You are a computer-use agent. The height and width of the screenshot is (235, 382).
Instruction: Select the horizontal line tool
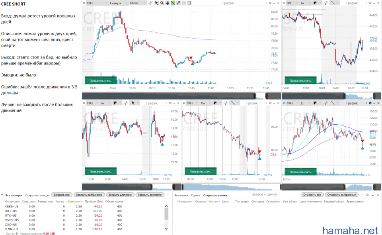[184, 3]
